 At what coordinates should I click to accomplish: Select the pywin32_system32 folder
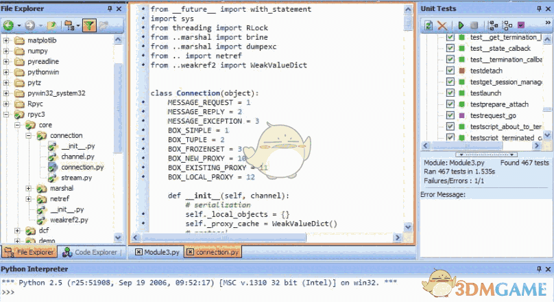click(56, 93)
